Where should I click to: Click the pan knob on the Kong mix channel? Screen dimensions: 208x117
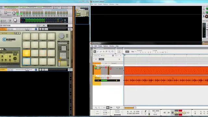(x=36, y=29)
